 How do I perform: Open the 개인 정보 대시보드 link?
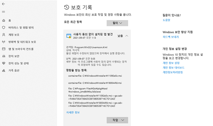click(173, 68)
